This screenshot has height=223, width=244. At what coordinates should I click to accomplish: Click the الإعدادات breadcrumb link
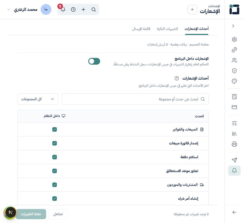(214, 6)
